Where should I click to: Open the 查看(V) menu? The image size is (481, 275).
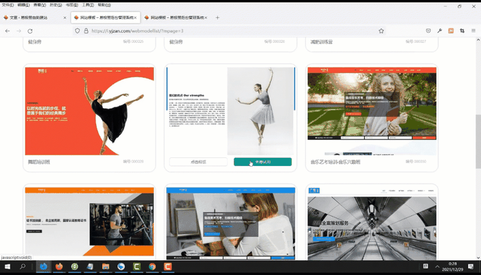(39, 5)
